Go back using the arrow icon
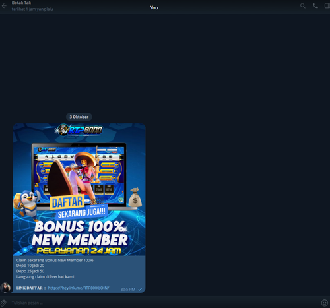 click(4, 6)
